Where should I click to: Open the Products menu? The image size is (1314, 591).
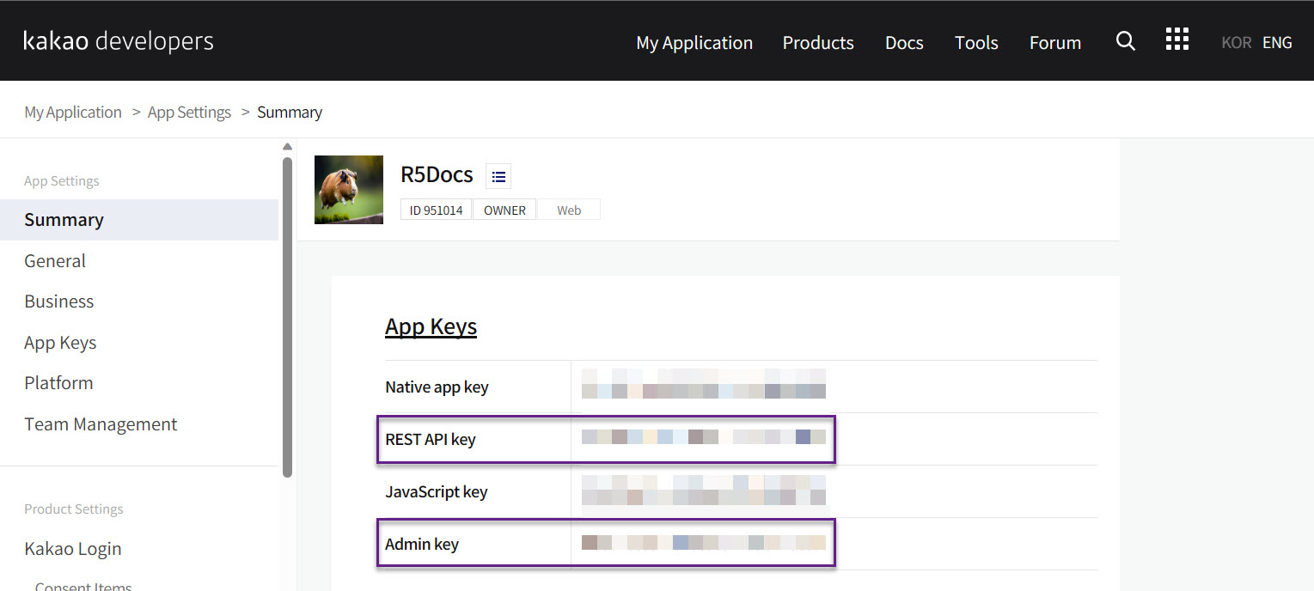pos(818,43)
